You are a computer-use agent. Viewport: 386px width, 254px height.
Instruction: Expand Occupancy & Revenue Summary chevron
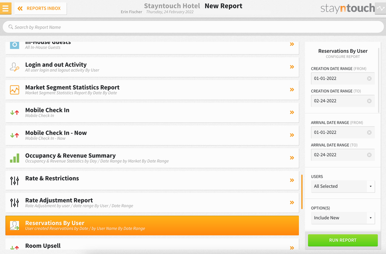click(292, 158)
